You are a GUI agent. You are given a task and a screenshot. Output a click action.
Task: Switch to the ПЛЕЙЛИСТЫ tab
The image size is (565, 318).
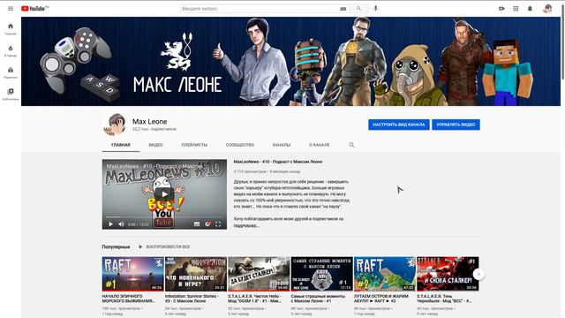(x=194, y=145)
